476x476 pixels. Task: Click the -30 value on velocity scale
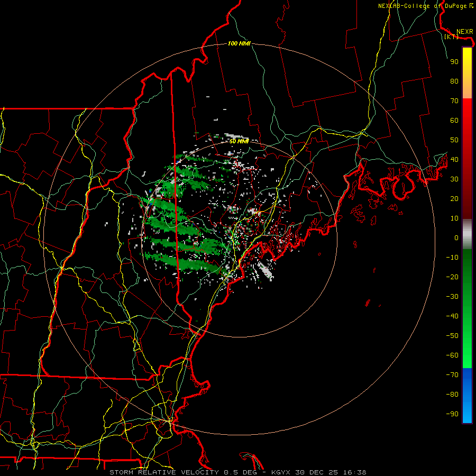pyautogui.click(x=452, y=297)
